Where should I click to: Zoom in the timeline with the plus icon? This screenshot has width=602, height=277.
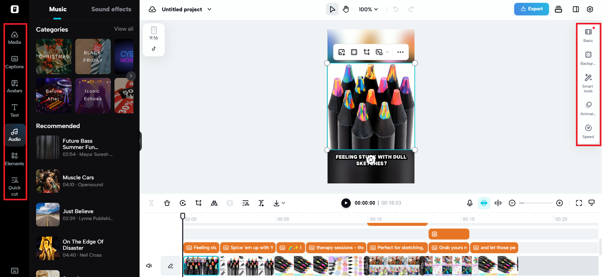pyautogui.click(x=559, y=203)
